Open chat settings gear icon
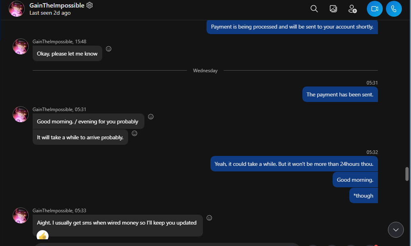 pyautogui.click(x=90, y=5)
